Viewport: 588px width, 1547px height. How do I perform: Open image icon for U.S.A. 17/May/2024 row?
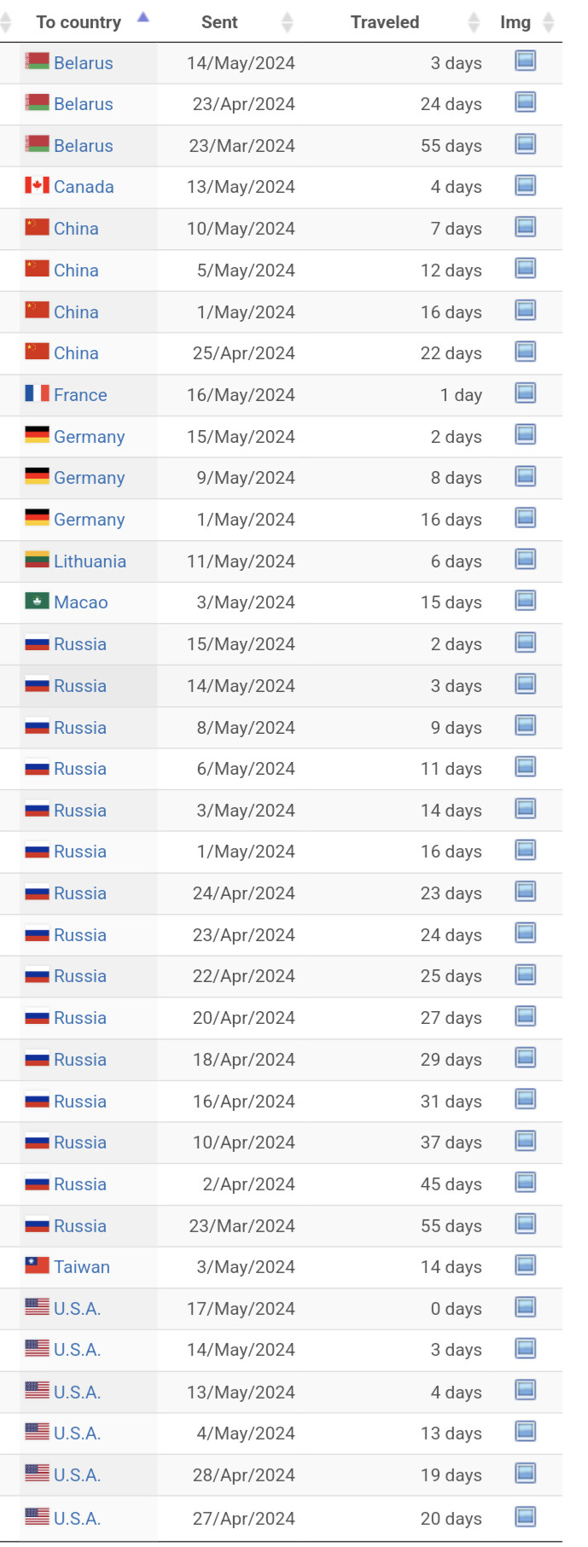coord(526,1307)
